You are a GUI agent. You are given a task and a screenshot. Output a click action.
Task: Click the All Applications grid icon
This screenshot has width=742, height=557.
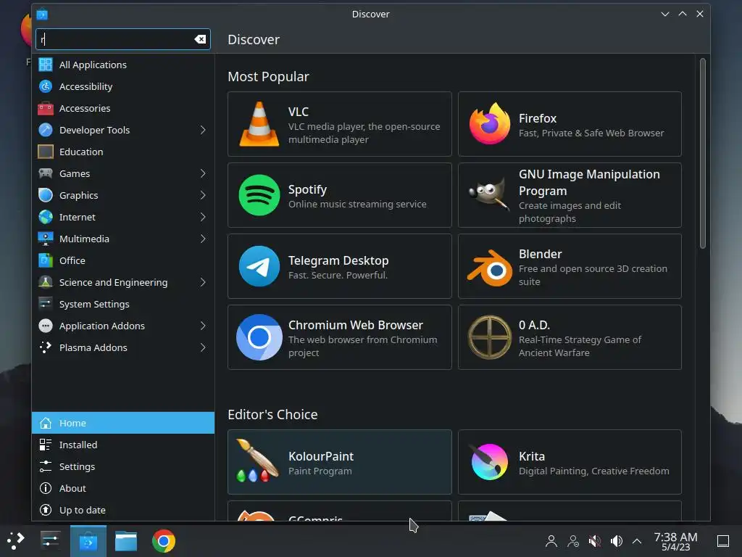[46, 65]
